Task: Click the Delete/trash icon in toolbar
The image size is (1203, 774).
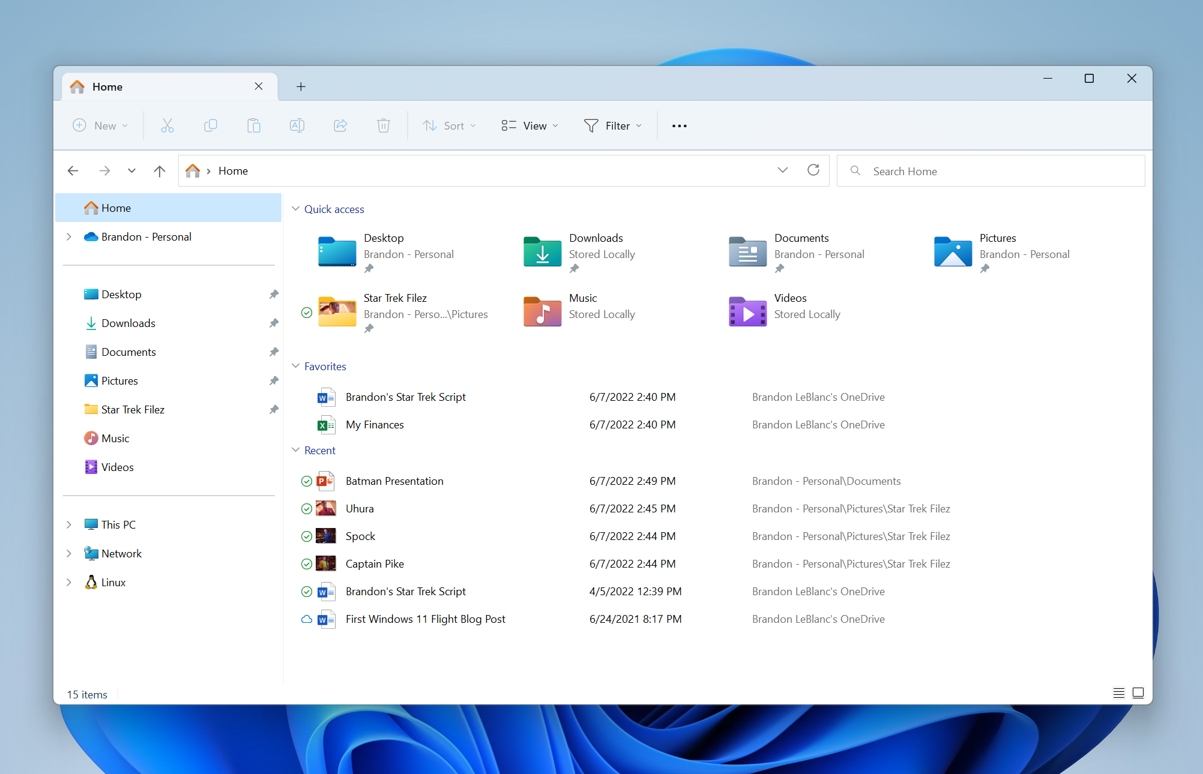Action: coord(383,125)
